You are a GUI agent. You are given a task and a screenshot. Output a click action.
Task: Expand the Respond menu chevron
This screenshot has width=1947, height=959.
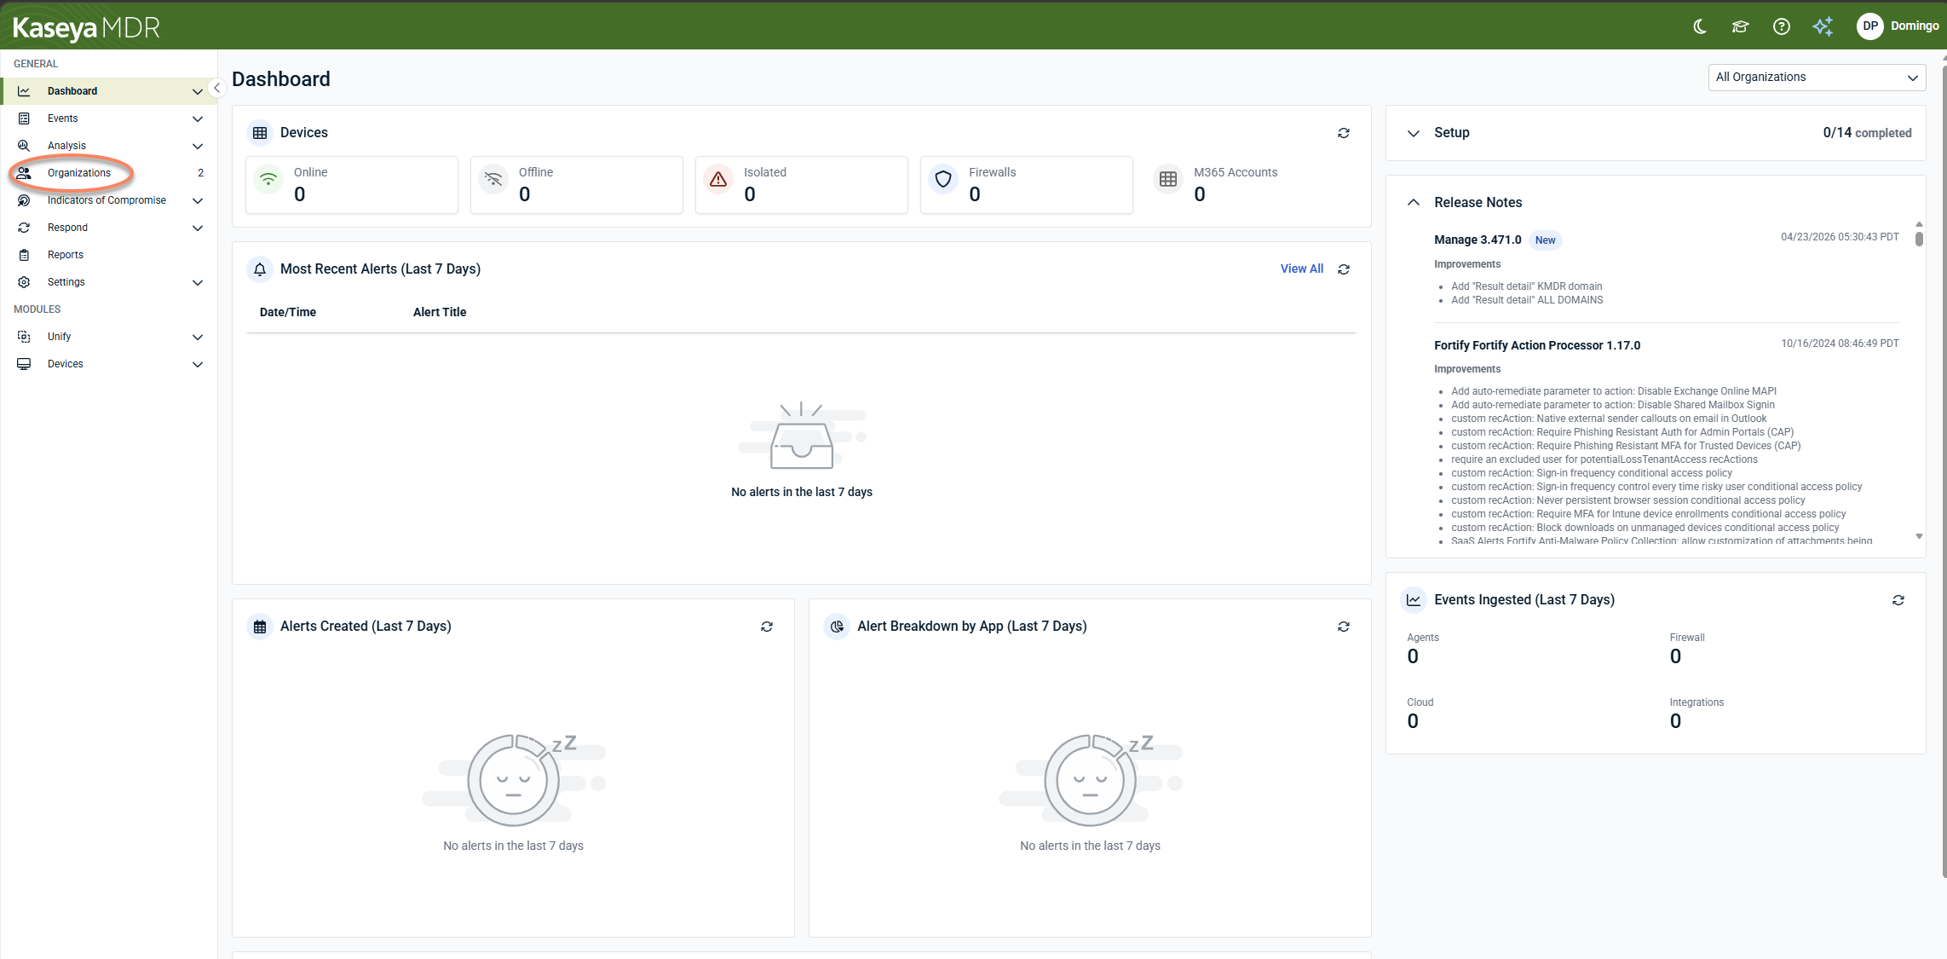198,228
